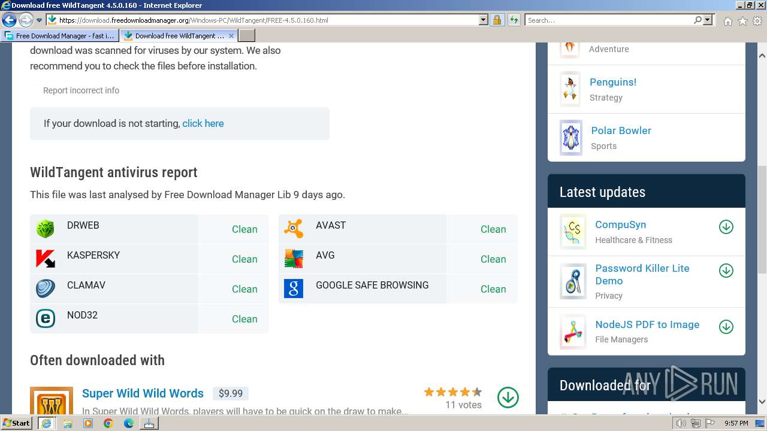Click the taskbar clock showing 9:57 PM

pyautogui.click(x=736, y=423)
